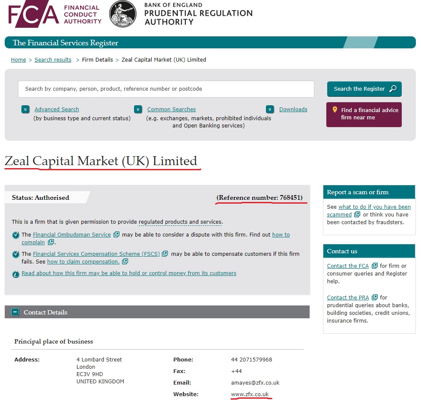Viewport: 421px width, 400px height.
Task: Click the Principal place of business heading
Action: click(x=54, y=341)
